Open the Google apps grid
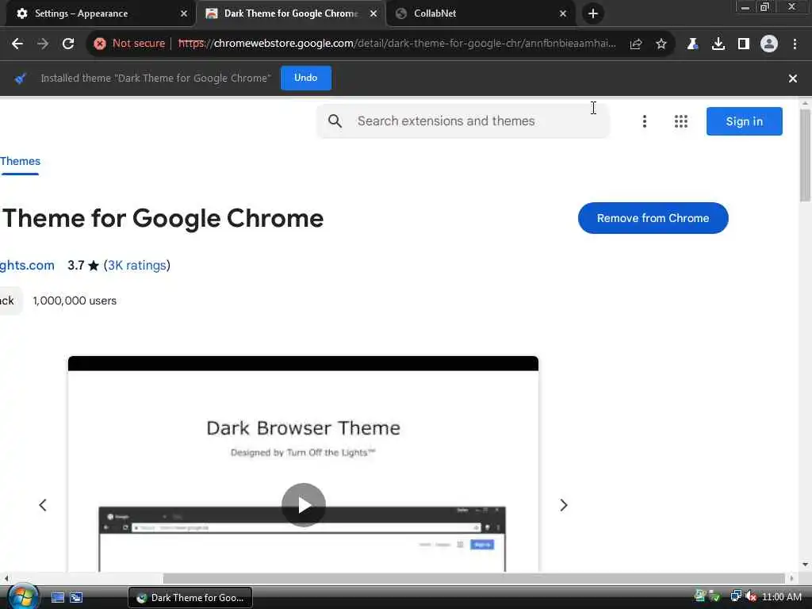The height and width of the screenshot is (609, 812). point(681,121)
